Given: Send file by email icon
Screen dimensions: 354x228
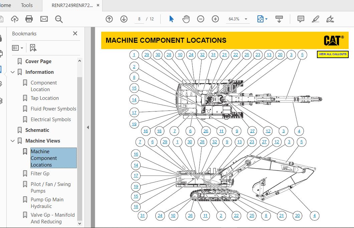Looking at the screenshot, I should (44, 19).
